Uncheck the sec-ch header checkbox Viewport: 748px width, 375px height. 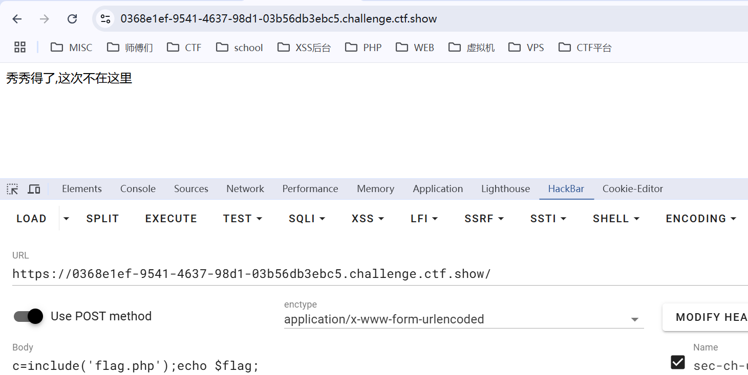point(678,362)
